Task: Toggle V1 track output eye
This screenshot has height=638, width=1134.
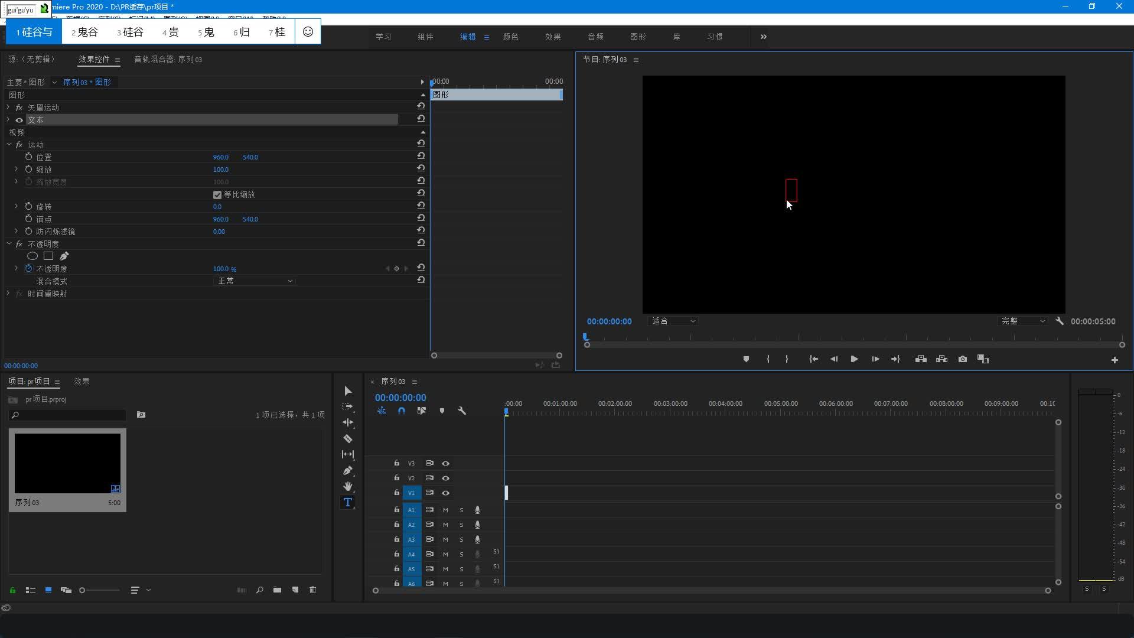Action: click(446, 493)
